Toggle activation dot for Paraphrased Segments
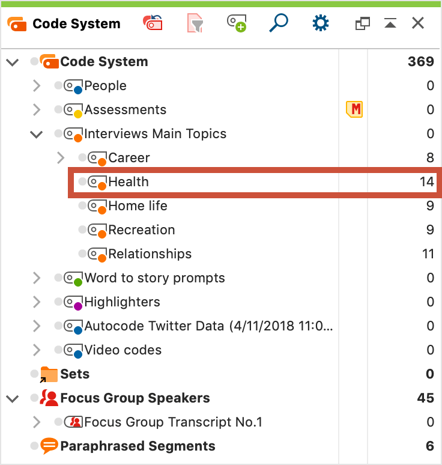This screenshot has height=465, width=442. click(x=34, y=445)
